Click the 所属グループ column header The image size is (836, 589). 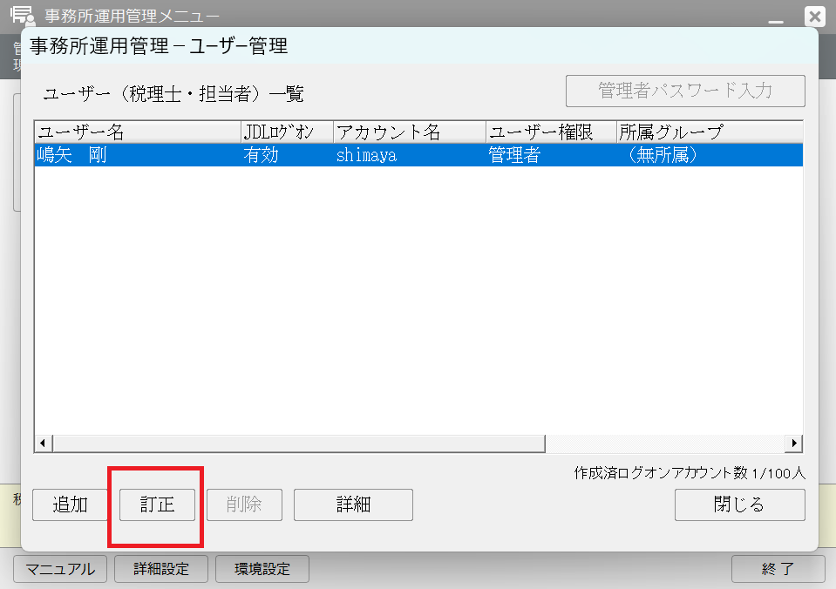[708, 132]
